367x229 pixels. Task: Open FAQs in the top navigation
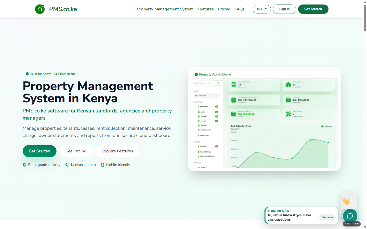pyautogui.click(x=240, y=9)
